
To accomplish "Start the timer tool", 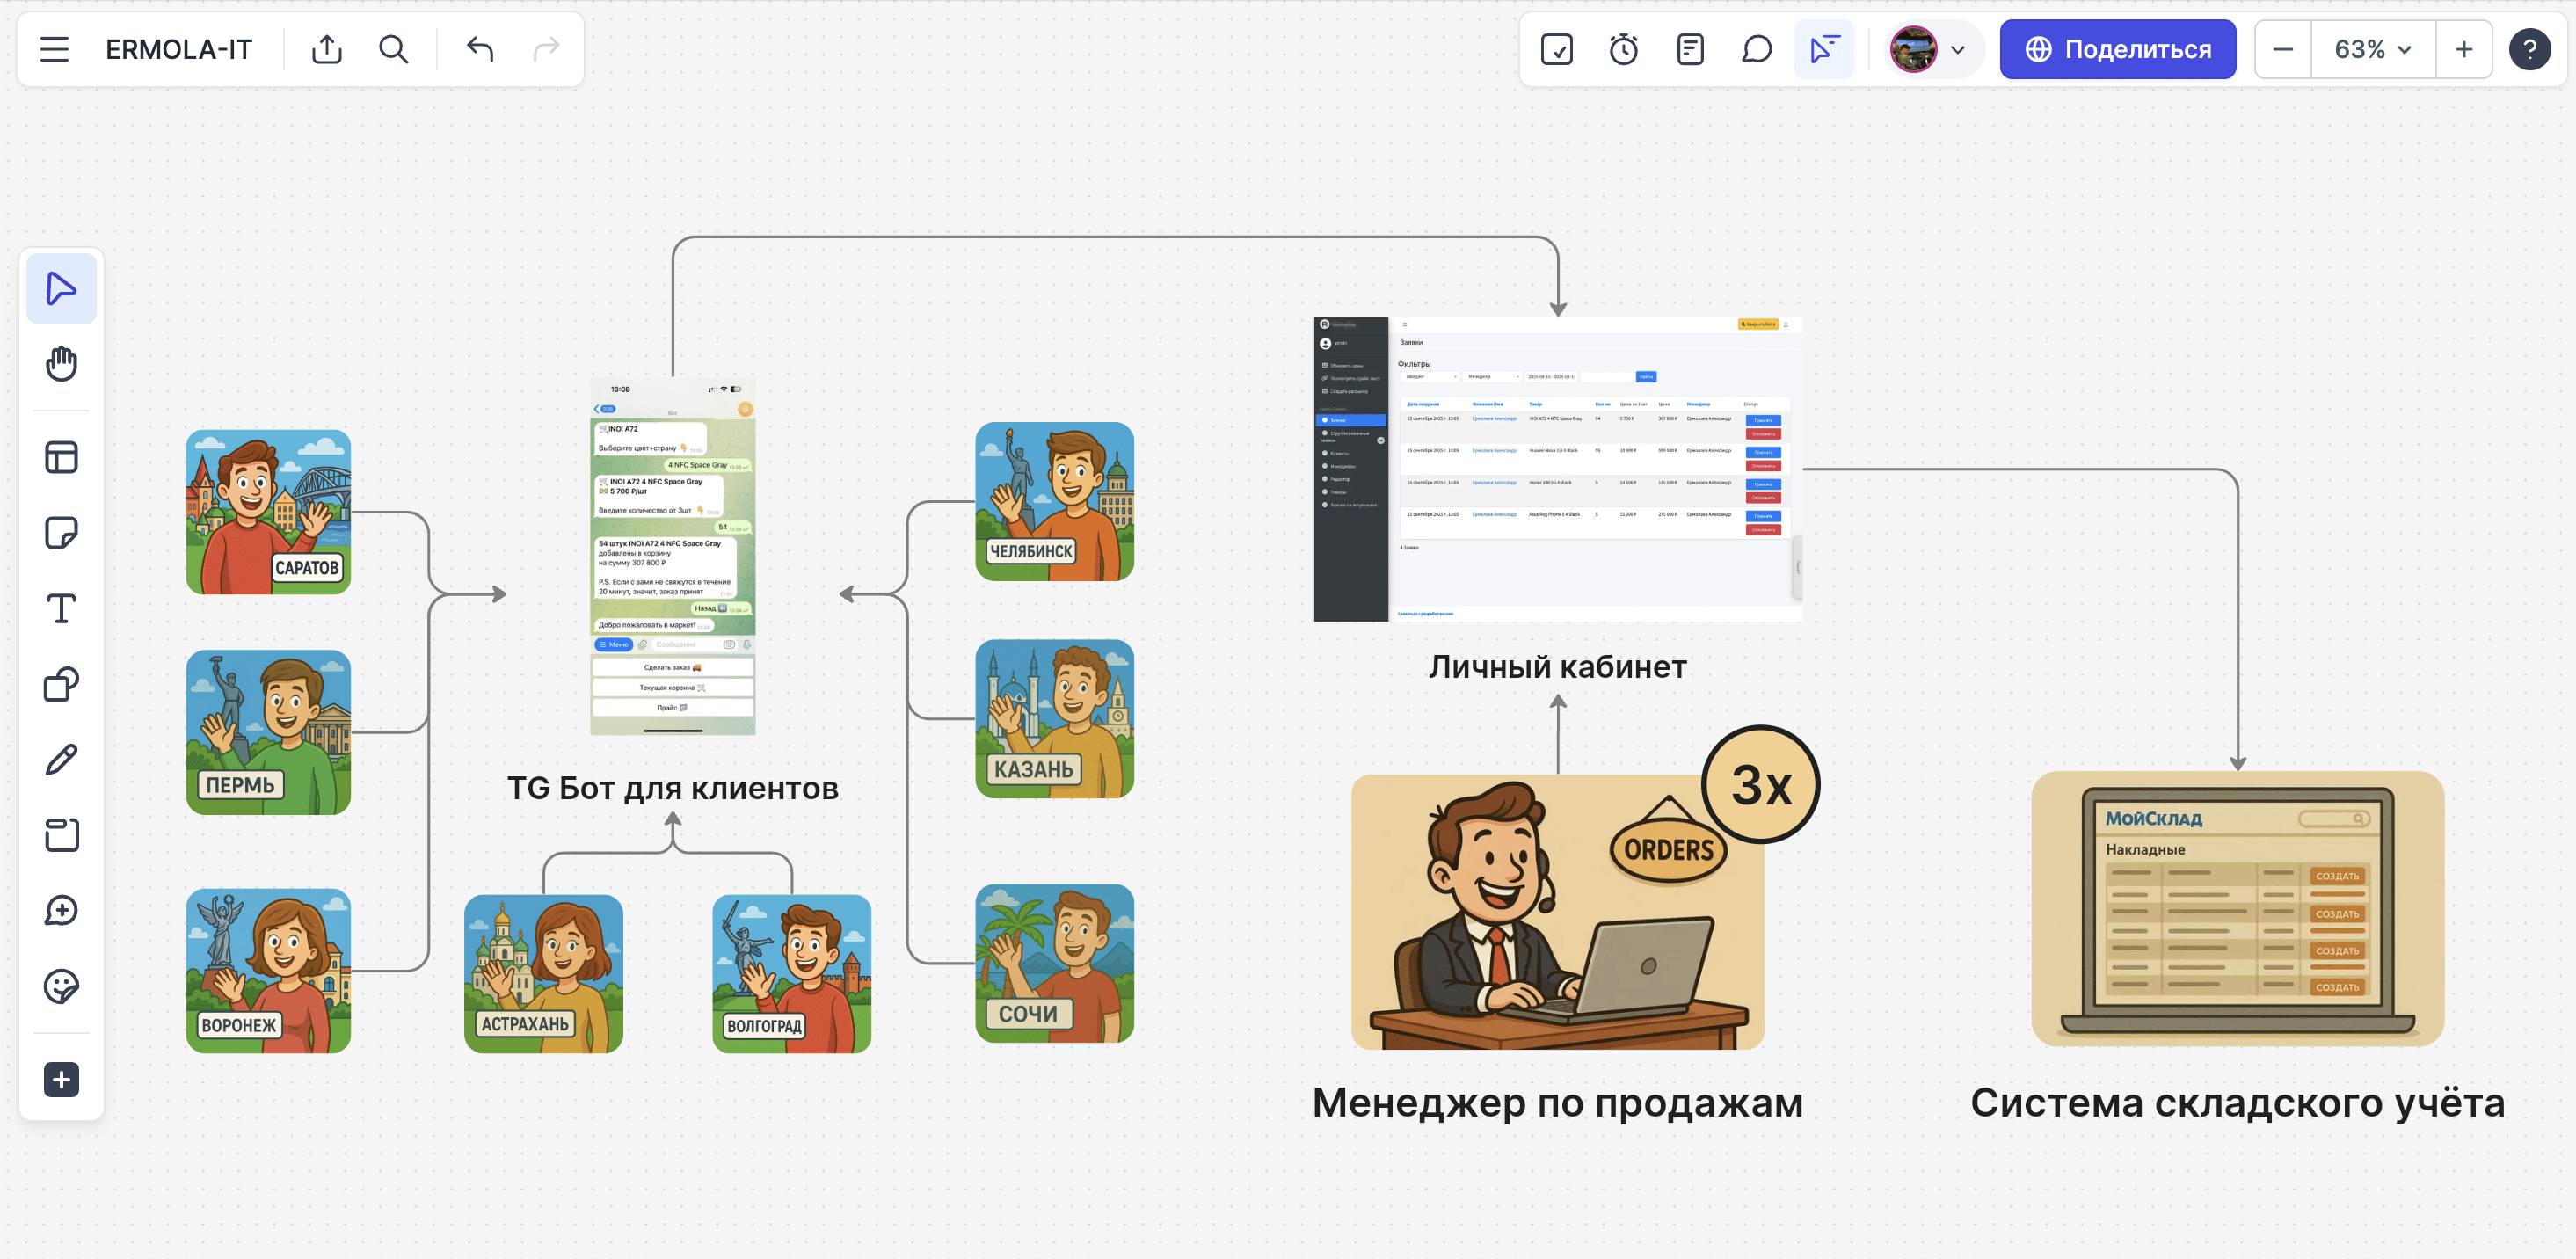I will click(1623, 49).
